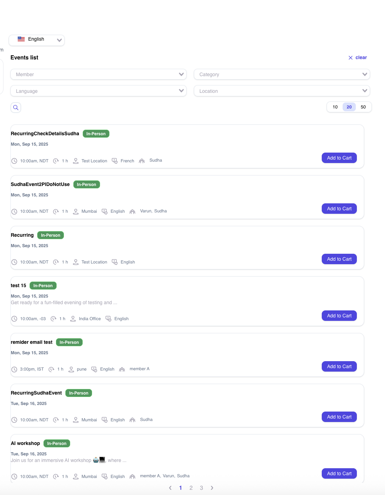Go to next page using arrow
Viewport: 385px width, 495px height.
tap(212, 488)
